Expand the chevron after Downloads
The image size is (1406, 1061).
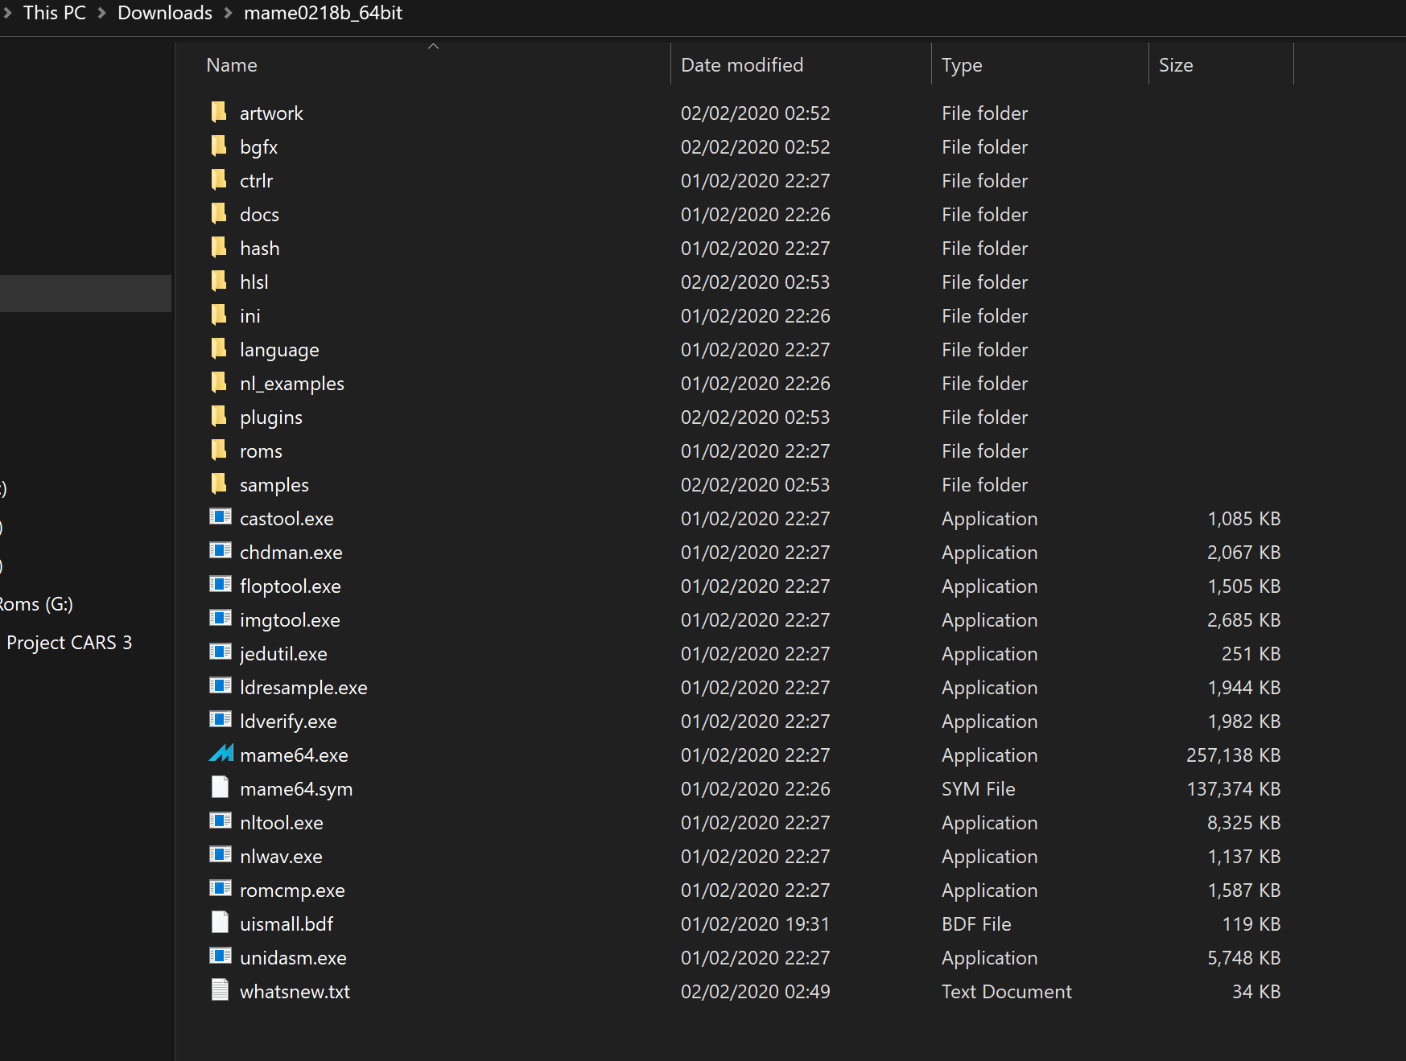click(229, 14)
